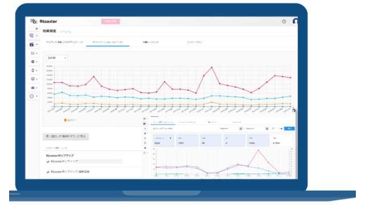Click the help question mark icon
This screenshot has width=365, height=205.
pos(284,22)
